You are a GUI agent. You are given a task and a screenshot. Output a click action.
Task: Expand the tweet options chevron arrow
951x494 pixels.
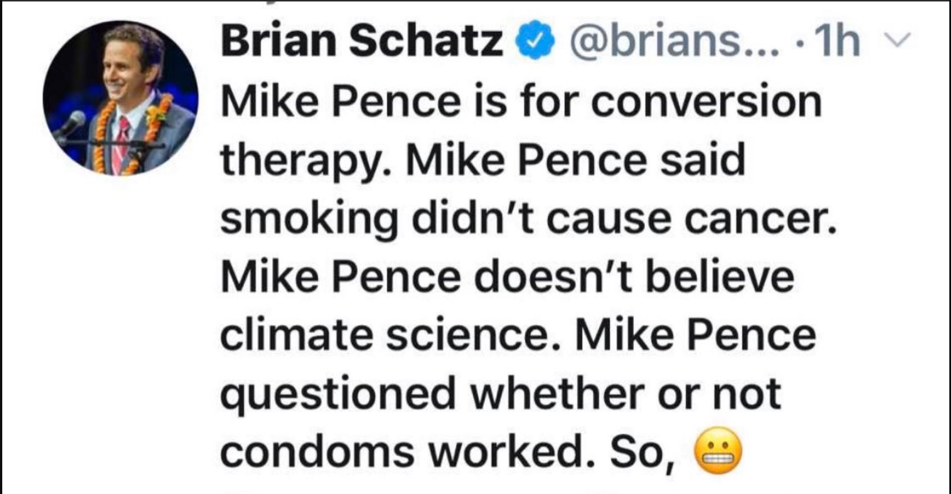pos(897,39)
